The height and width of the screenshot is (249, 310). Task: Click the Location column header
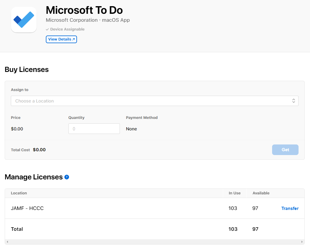[19, 193]
